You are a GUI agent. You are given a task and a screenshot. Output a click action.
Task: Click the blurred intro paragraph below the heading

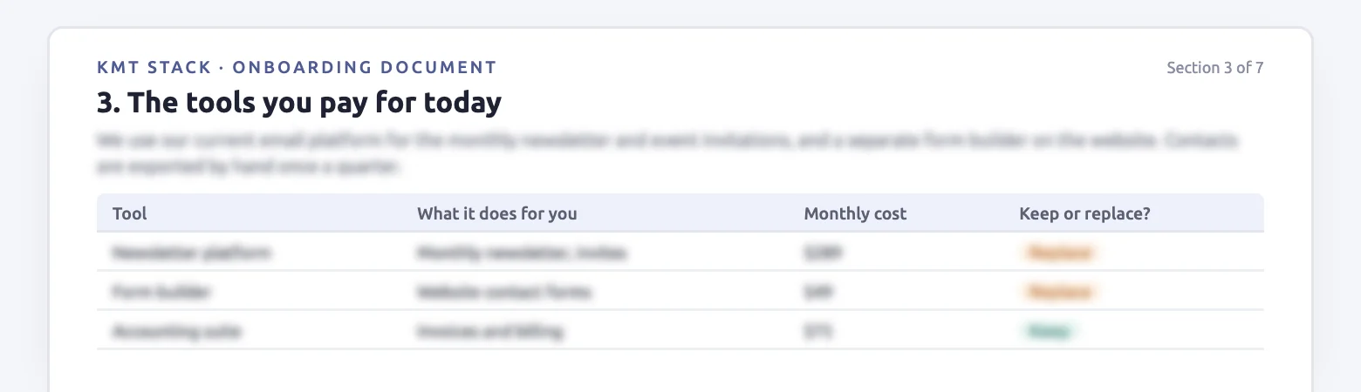pyautogui.click(x=668, y=153)
